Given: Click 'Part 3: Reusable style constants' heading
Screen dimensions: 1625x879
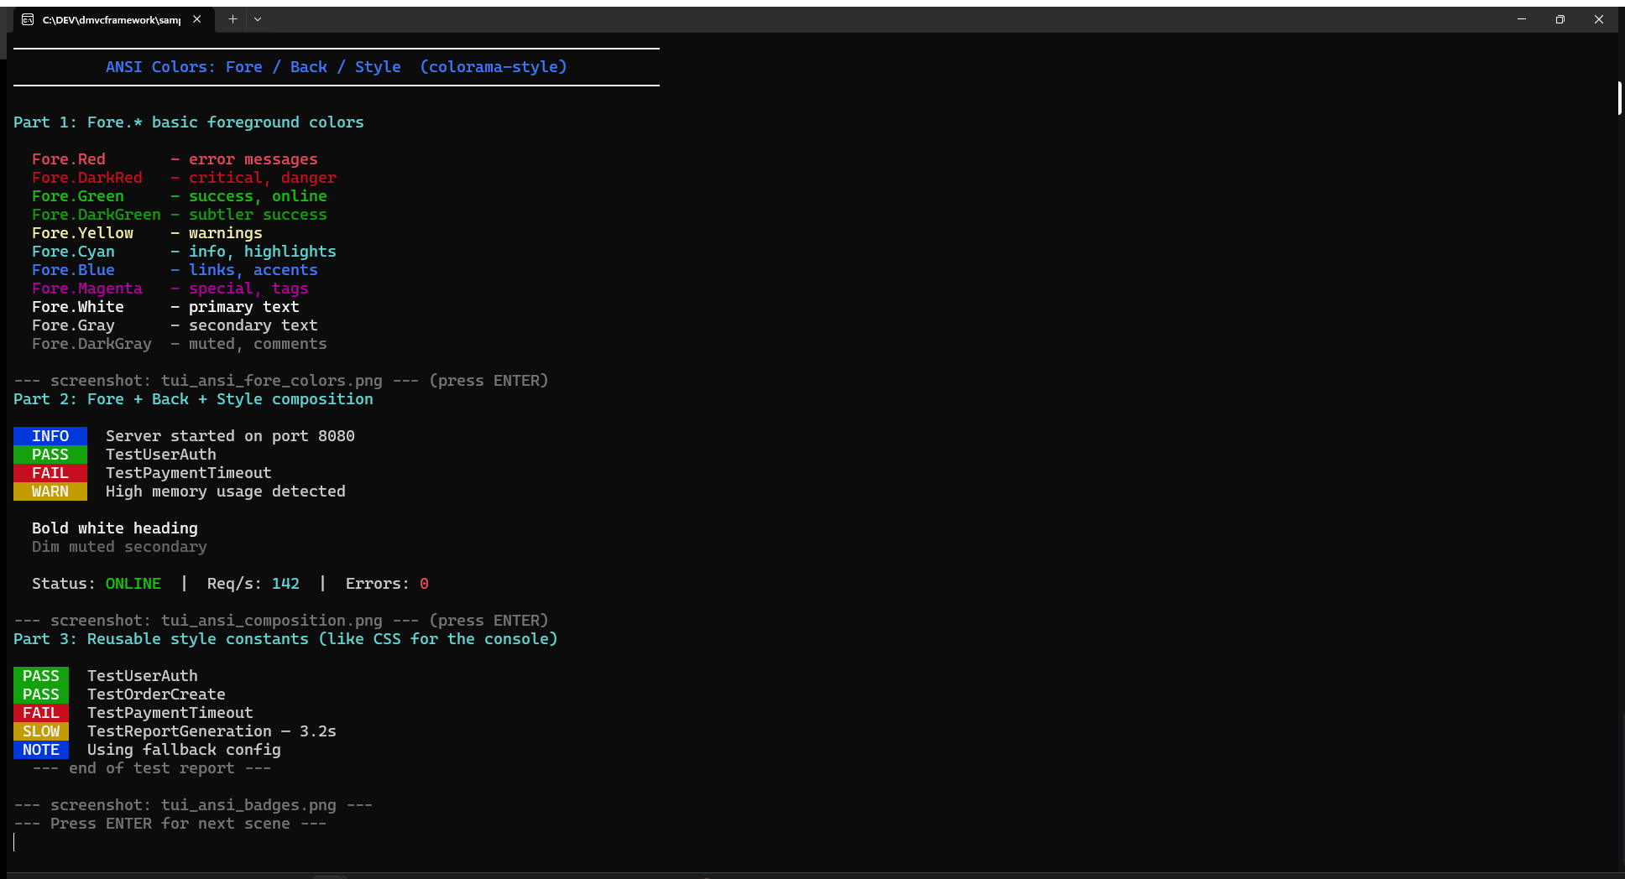Looking at the screenshot, I should coord(285,639).
